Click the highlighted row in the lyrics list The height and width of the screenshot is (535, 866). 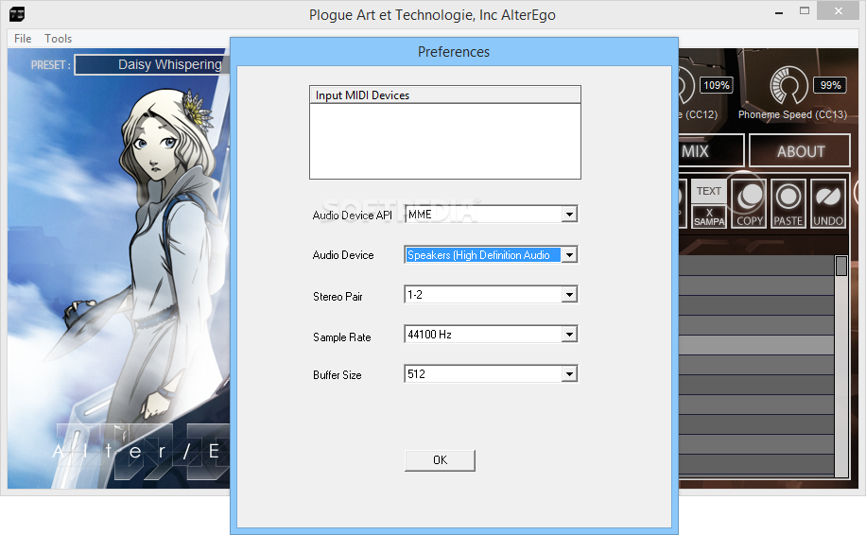(x=756, y=344)
